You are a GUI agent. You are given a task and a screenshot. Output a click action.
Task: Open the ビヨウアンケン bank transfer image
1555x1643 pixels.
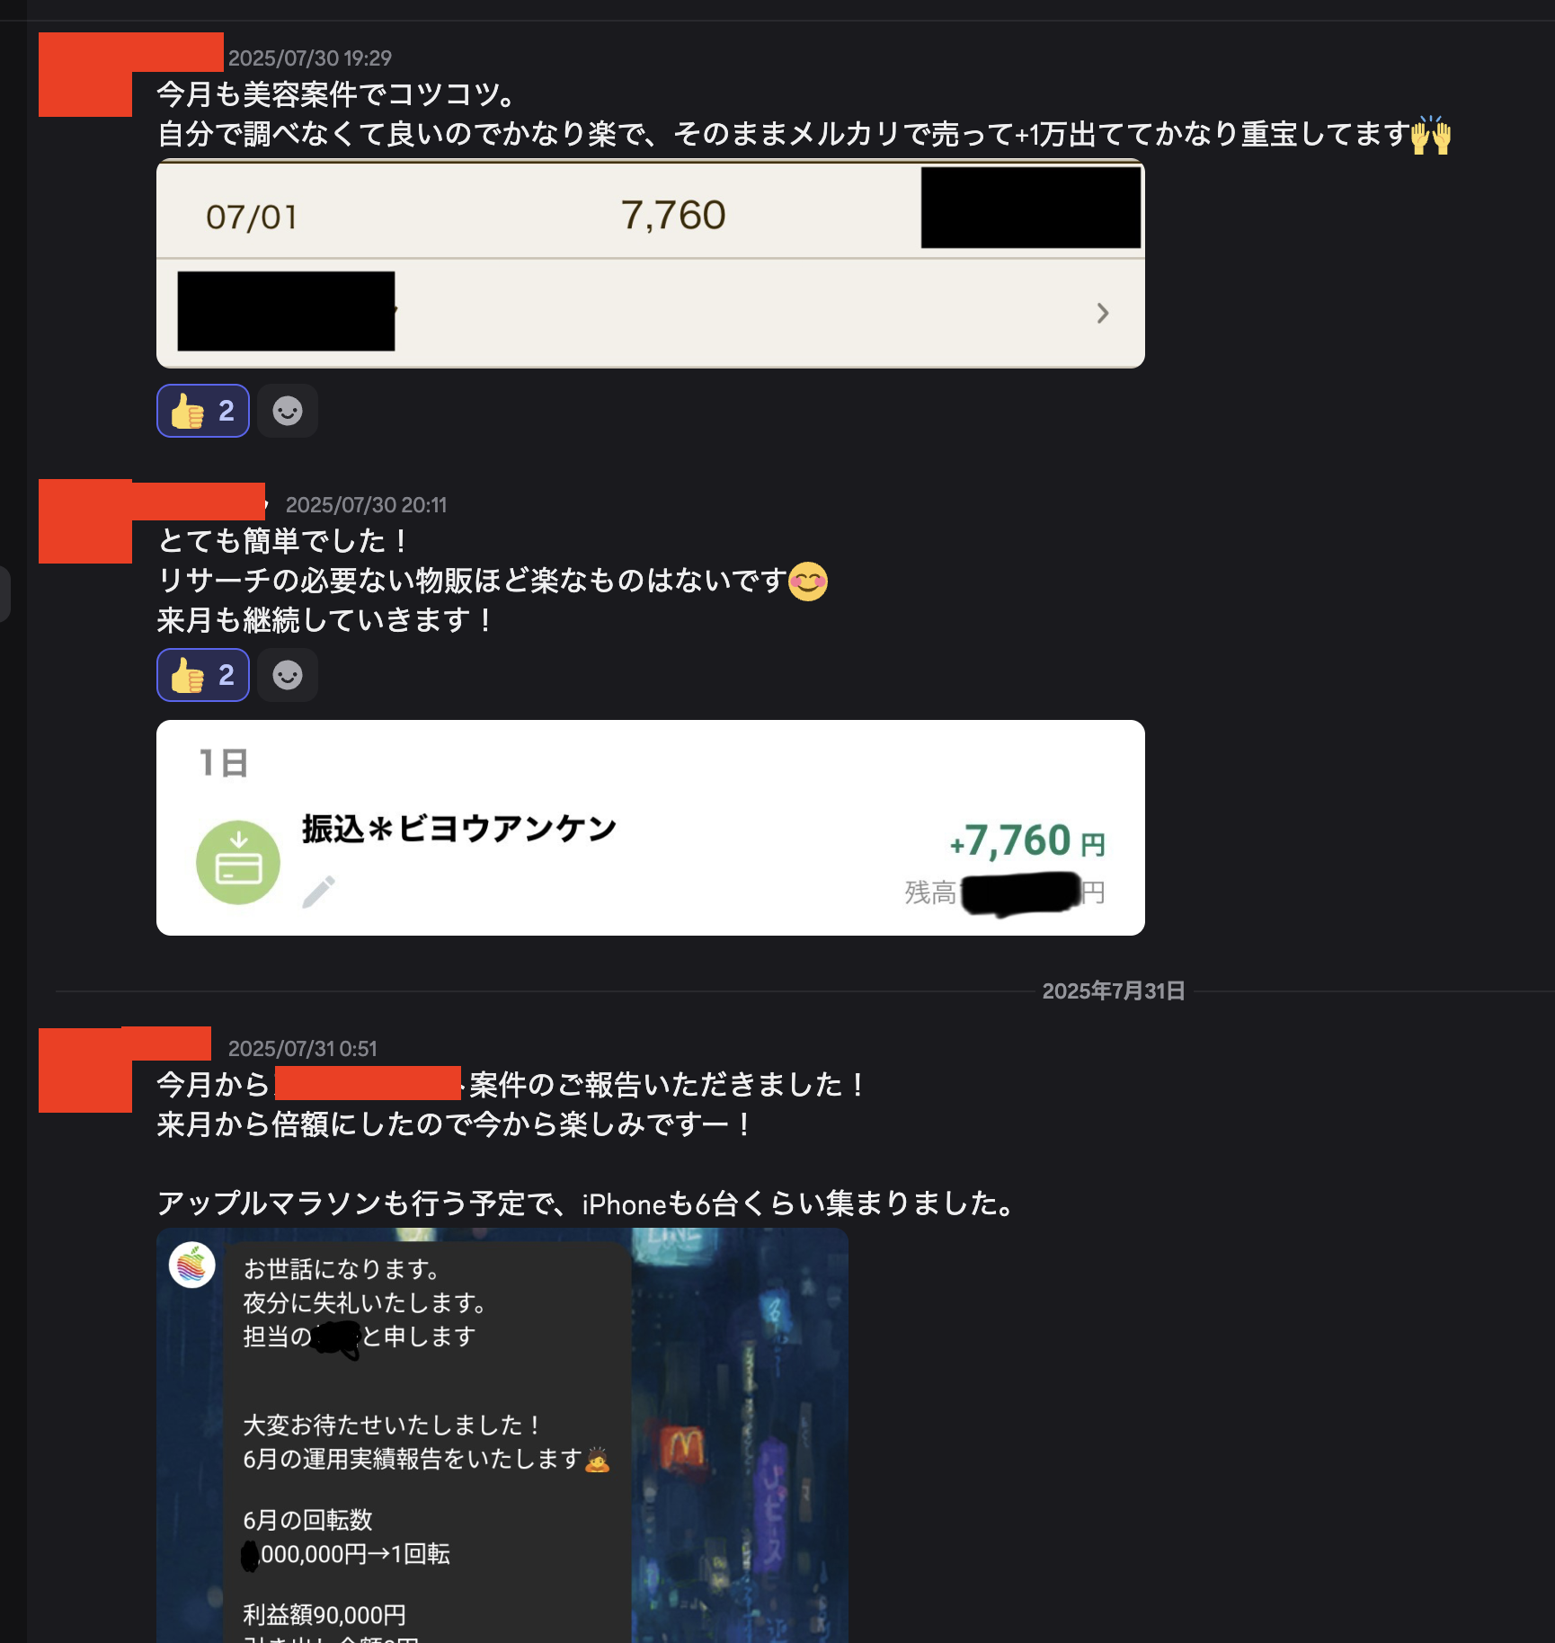tap(651, 828)
